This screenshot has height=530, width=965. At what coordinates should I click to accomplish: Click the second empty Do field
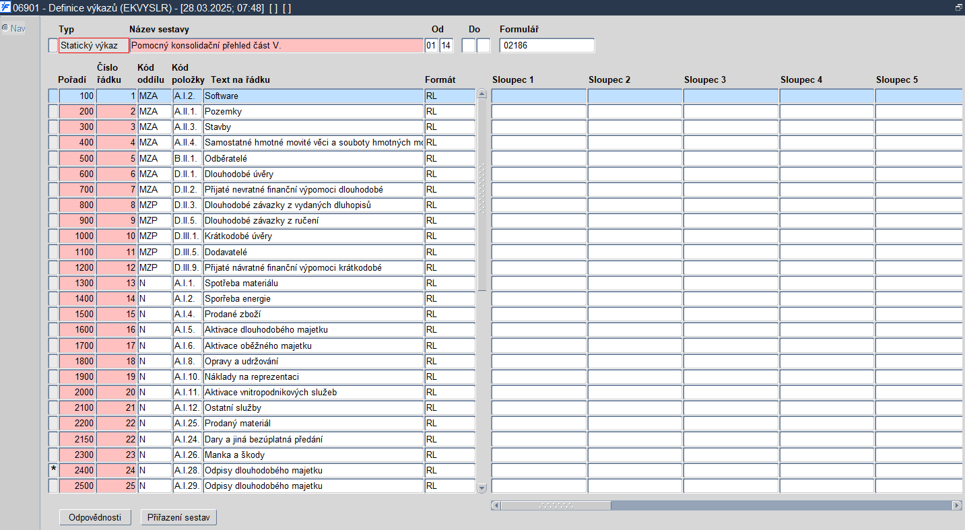point(484,46)
